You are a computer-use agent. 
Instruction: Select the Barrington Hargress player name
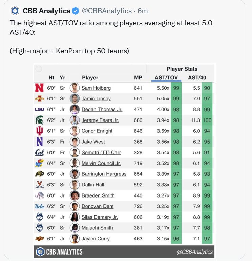click(104, 174)
